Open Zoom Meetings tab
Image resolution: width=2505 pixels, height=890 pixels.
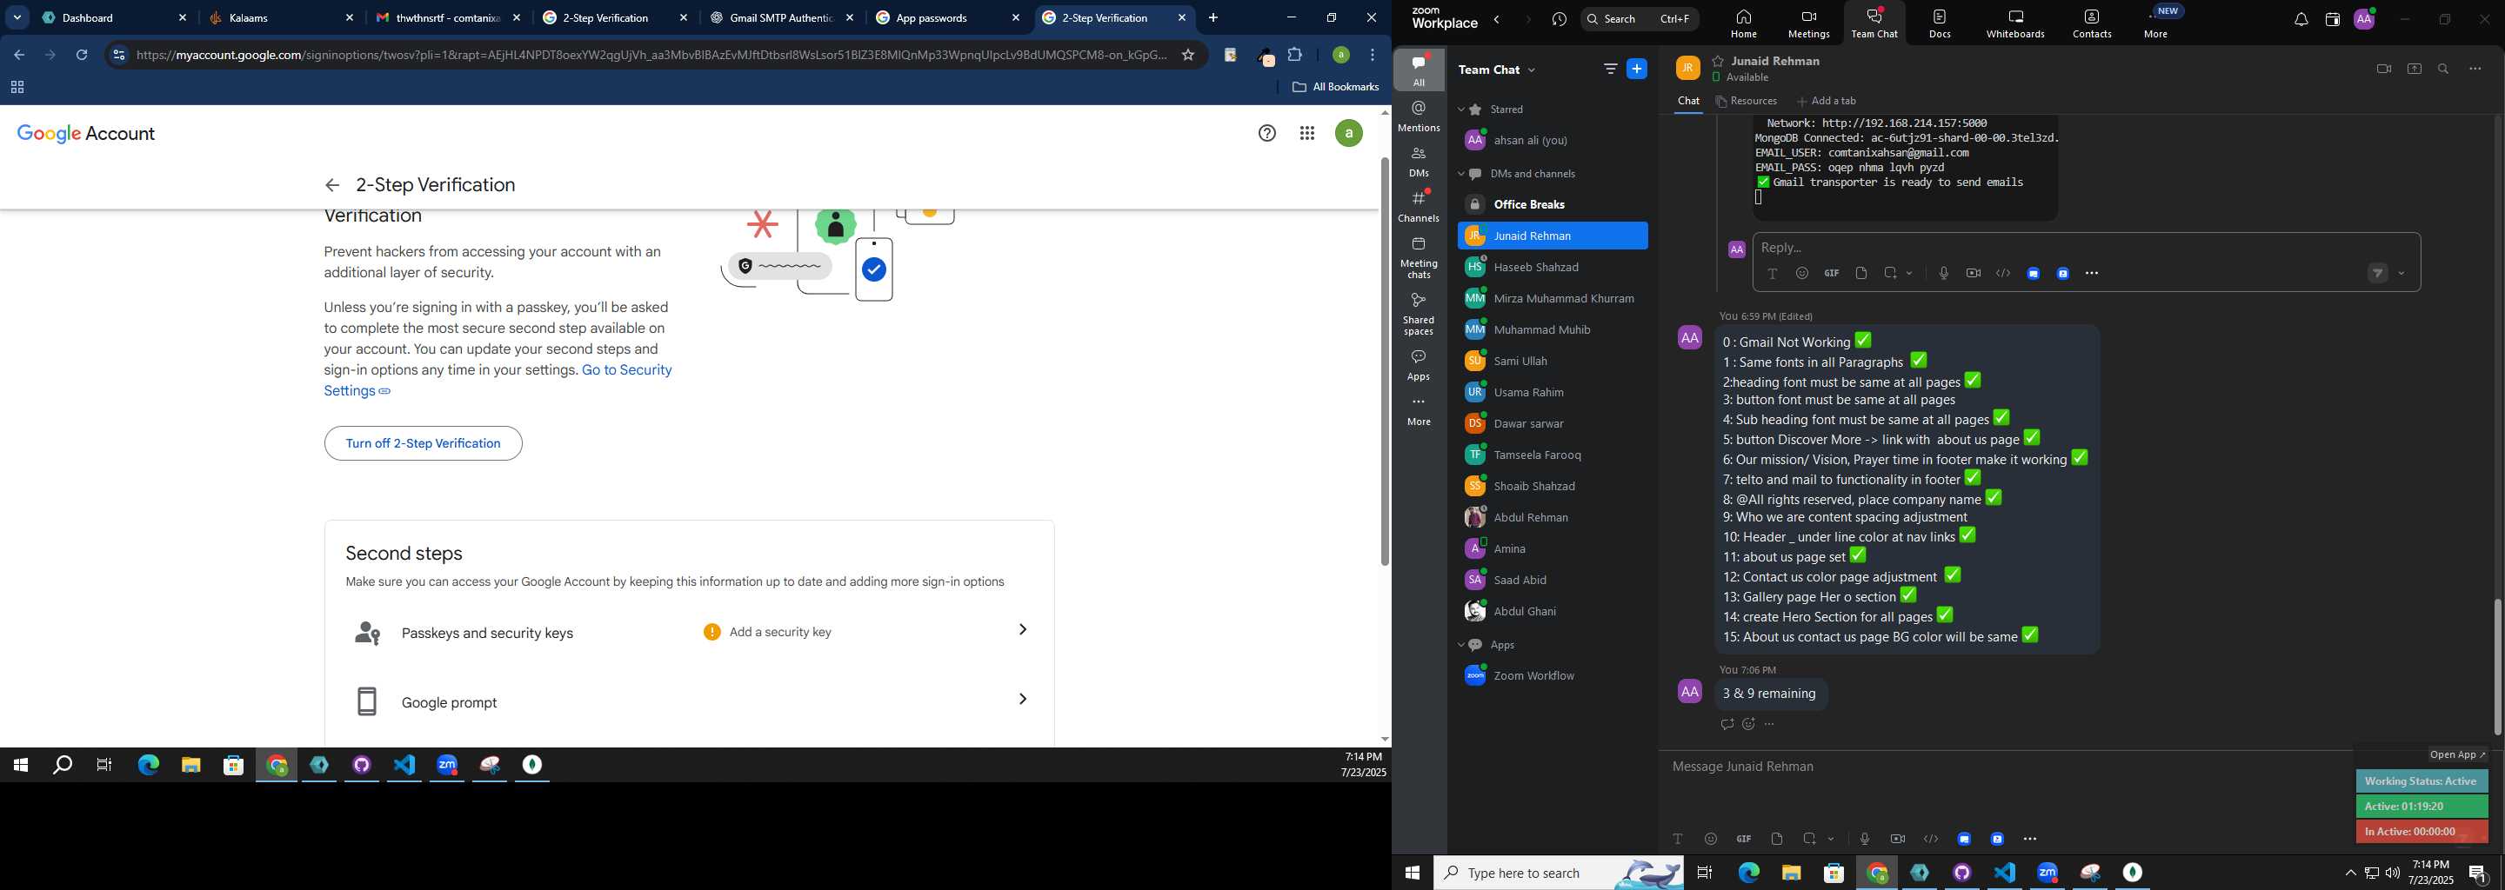click(x=1809, y=23)
